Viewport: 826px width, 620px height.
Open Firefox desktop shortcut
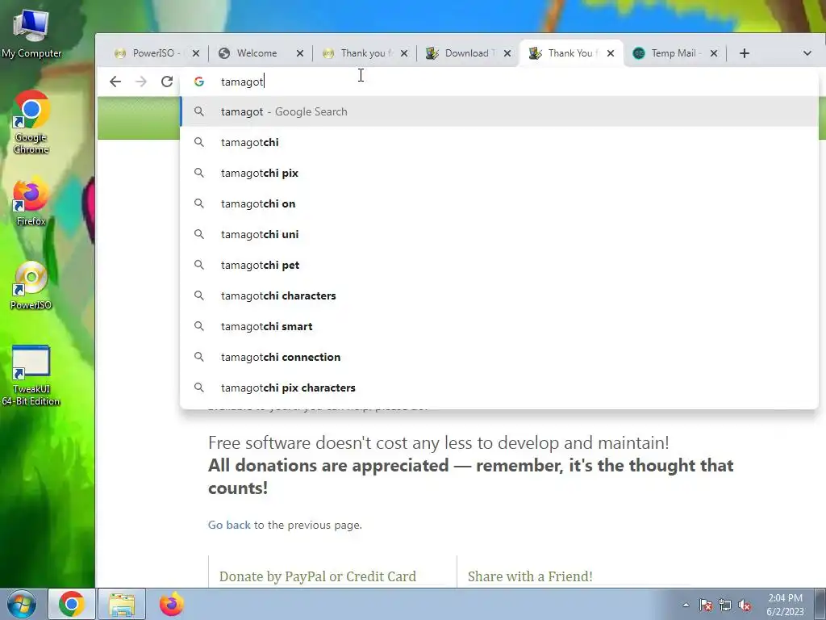coord(31,203)
